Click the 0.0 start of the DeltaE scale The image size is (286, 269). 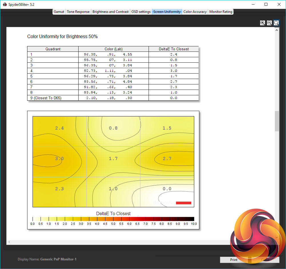pos(33,224)
